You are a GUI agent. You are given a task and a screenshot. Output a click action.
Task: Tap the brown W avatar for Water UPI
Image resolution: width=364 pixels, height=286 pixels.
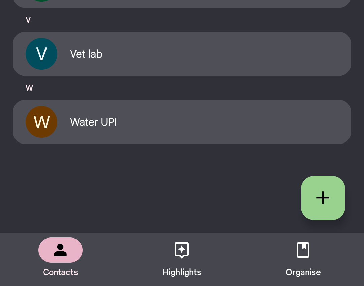point(41,122)
